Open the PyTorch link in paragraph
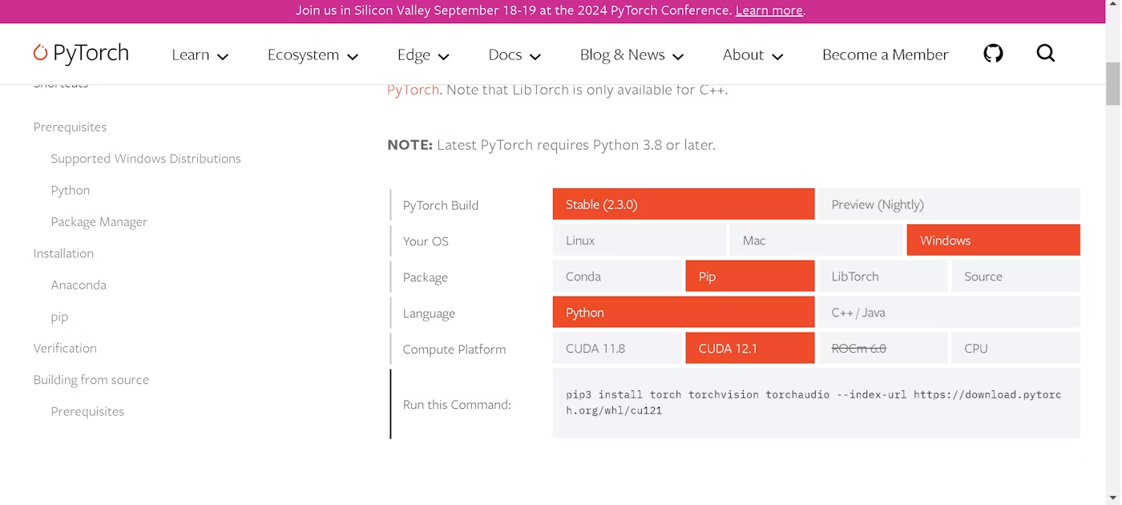The width and height of the screenshot is (1122, 505). 413,90
